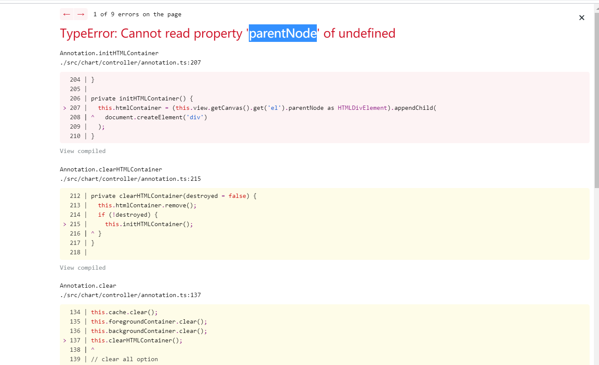Open View compiled under the clearHTMLContainer snippet
The image size is (599, 365).
pos(83,268)
